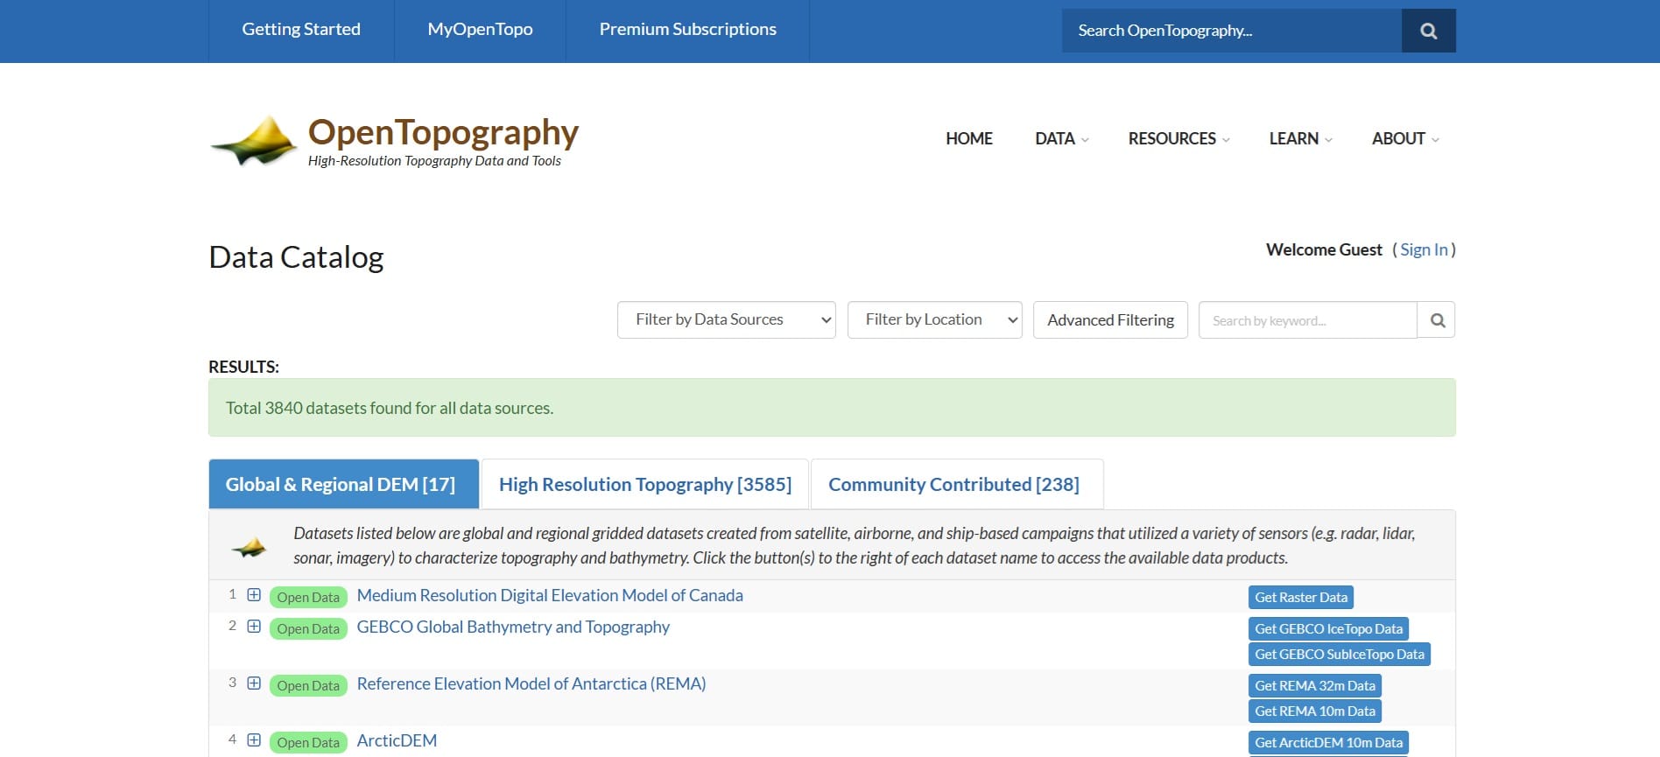This screenshot has width=1660, height=757.
Task: Open the RESOURCES navigation menu
Action: pos(1178,138)
